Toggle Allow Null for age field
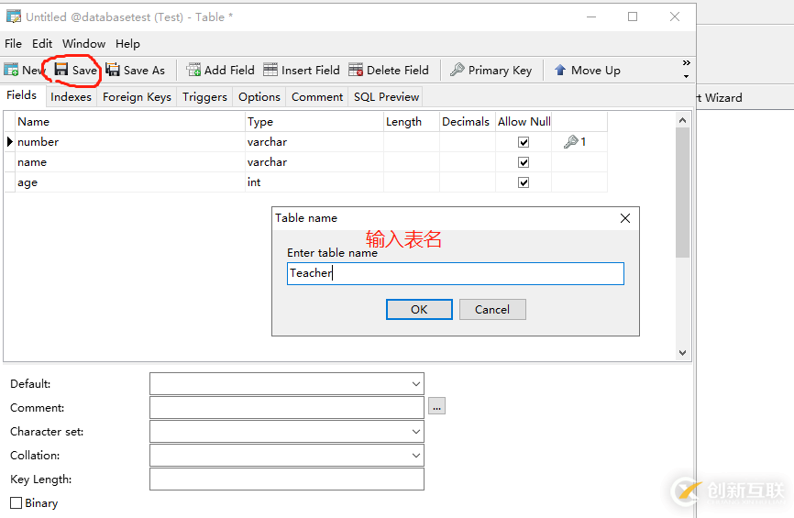This screenshot has width=794, height=518. 524,182
